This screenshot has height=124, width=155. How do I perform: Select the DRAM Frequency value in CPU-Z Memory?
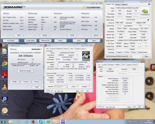pyautogui.click(x=125, y=78)
